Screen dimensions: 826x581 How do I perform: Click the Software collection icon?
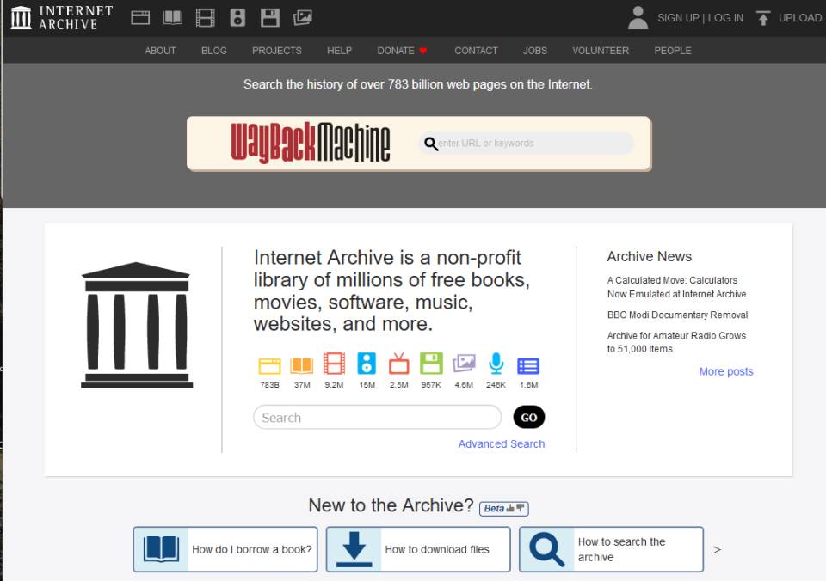point(269,17)
